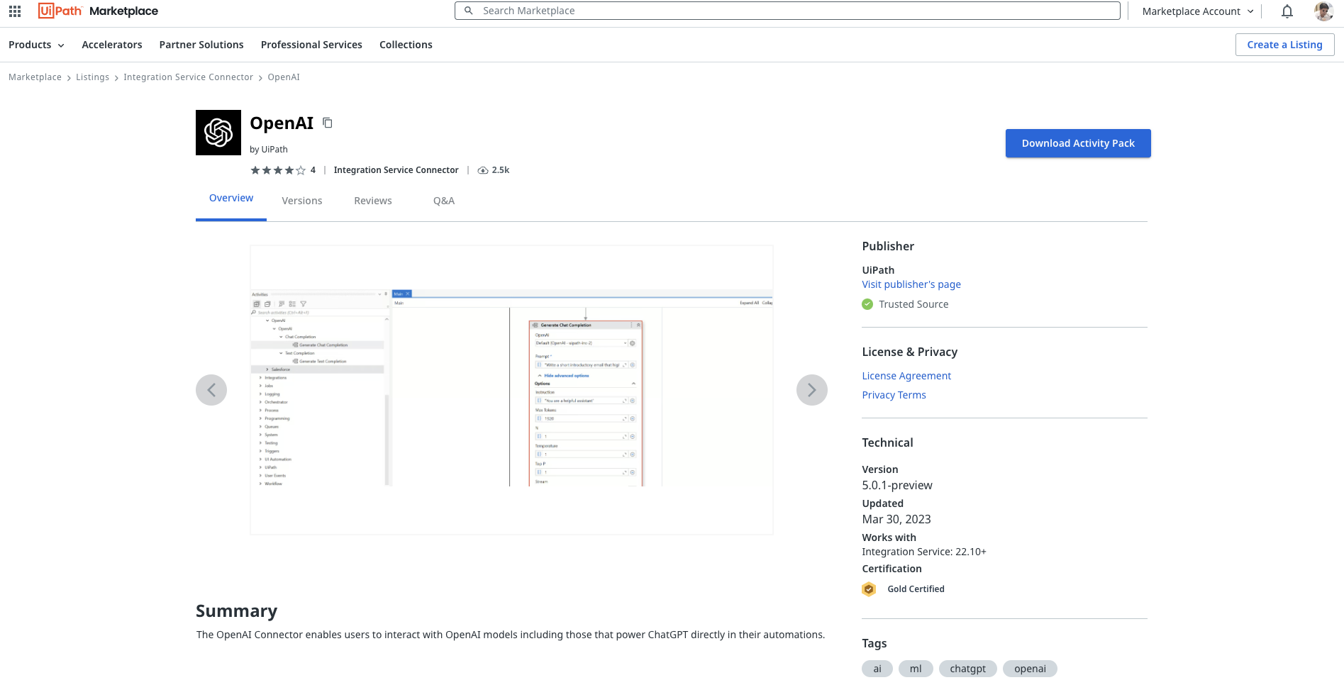Expand the Products dropdown
This screenshot has height=680, width=1344.
(x=36, y=45)
